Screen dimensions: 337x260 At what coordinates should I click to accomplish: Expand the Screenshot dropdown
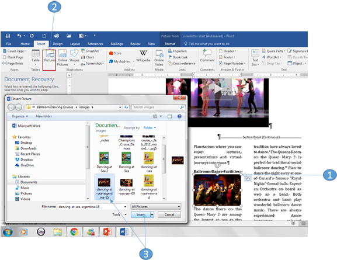[x=92, y=64]
